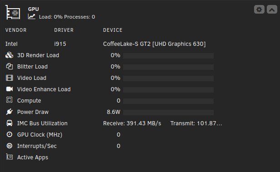
Task: Click the Video Load film icon
Action: point(9,78)
